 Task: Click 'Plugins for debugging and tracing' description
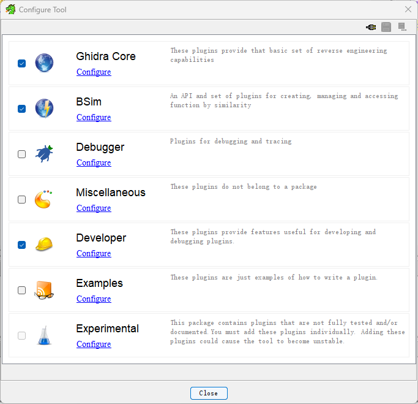coord(231,141)
